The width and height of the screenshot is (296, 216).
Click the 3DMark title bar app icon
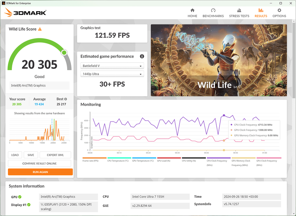point(3,3)
